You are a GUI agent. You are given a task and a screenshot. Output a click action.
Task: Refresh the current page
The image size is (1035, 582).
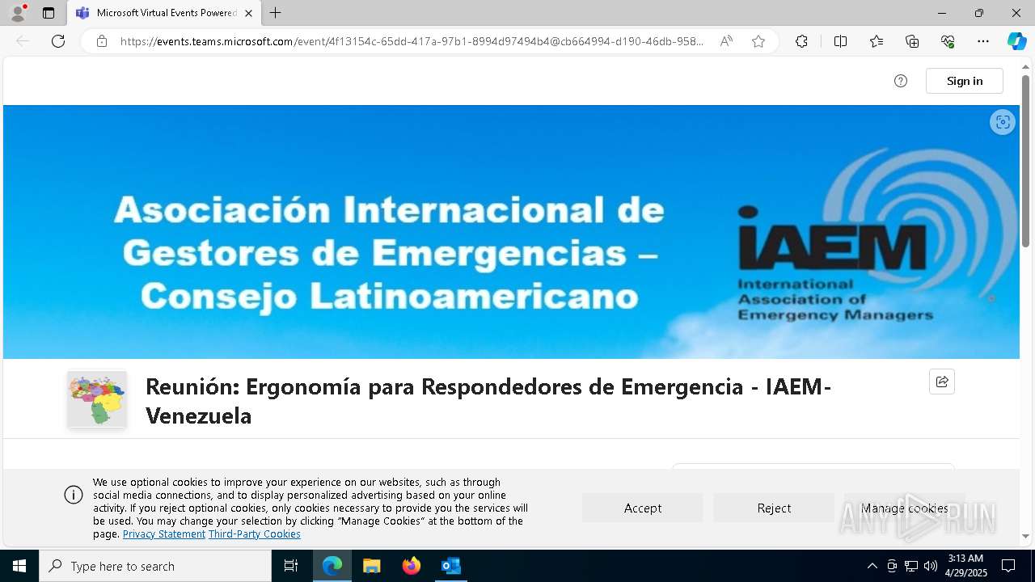click(58, 41)
